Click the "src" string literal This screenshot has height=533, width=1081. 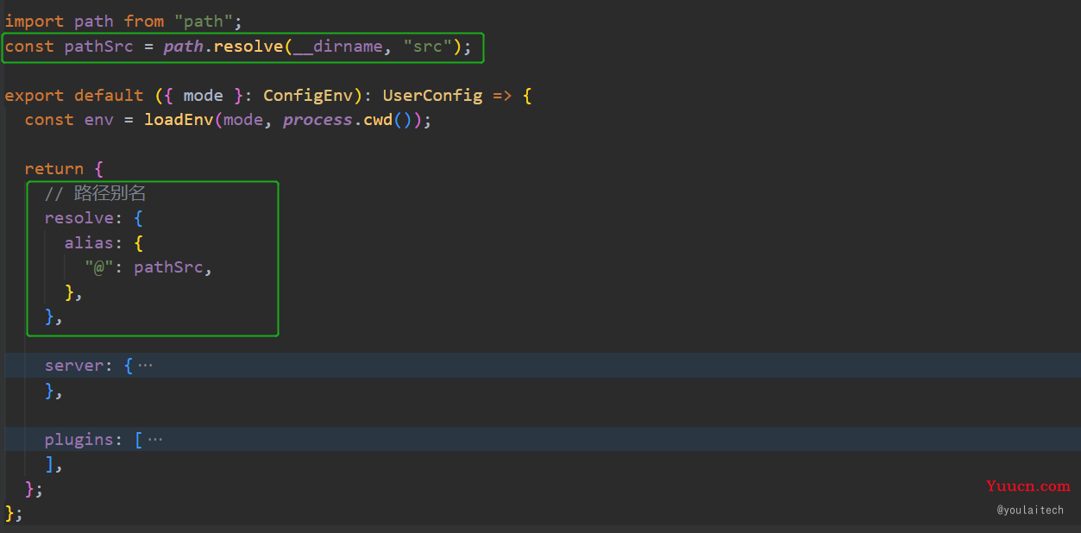click(427, 47)
